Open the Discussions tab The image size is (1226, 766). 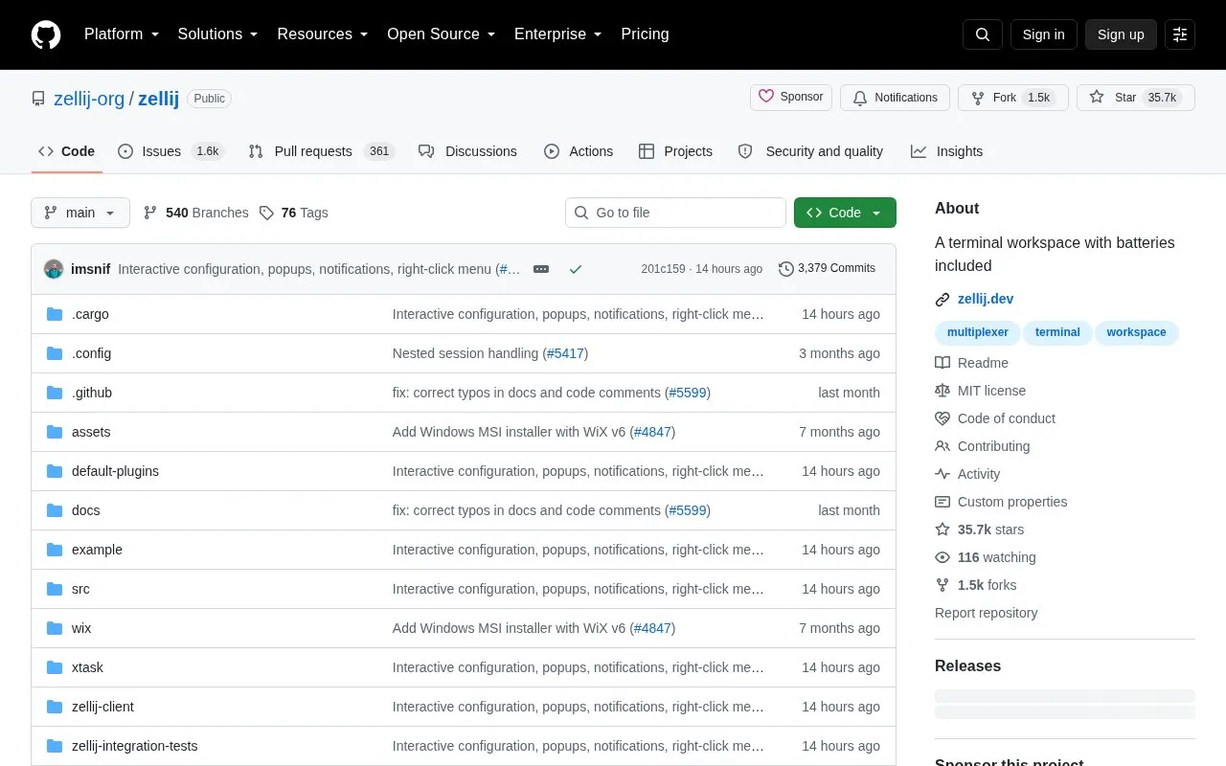pos(467,151)
